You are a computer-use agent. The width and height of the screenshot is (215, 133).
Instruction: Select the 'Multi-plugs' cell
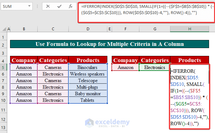[x=88, y=87]
